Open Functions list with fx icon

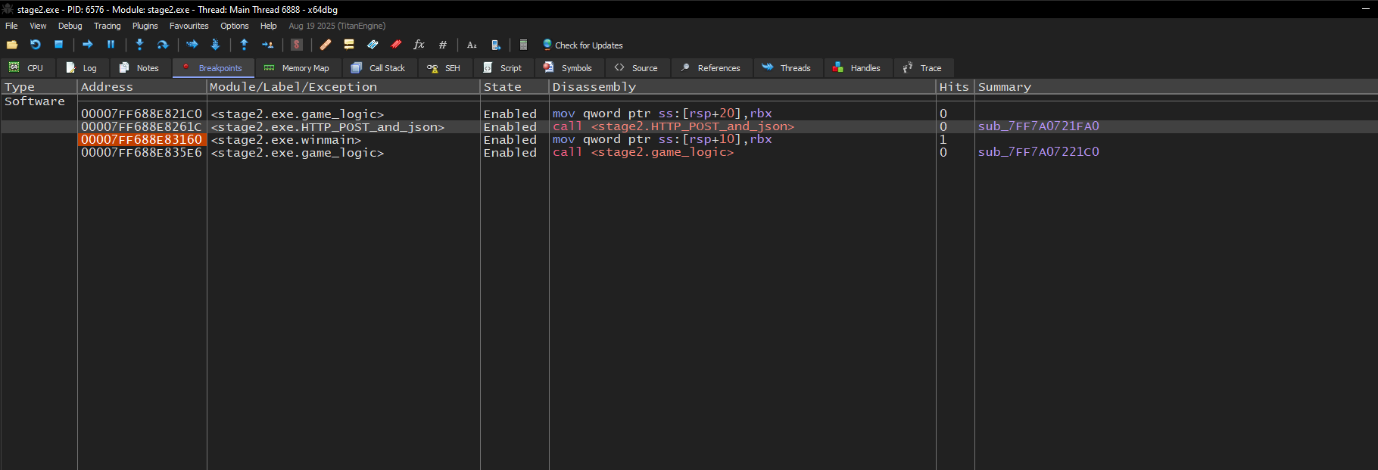(419, 45)
